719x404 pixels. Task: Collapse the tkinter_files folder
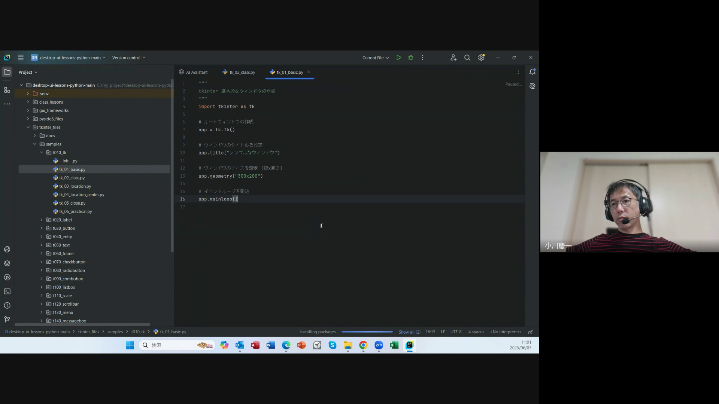[28, 127]
